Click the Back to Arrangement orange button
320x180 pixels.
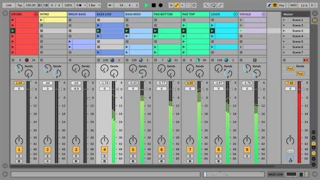(306, 60)
